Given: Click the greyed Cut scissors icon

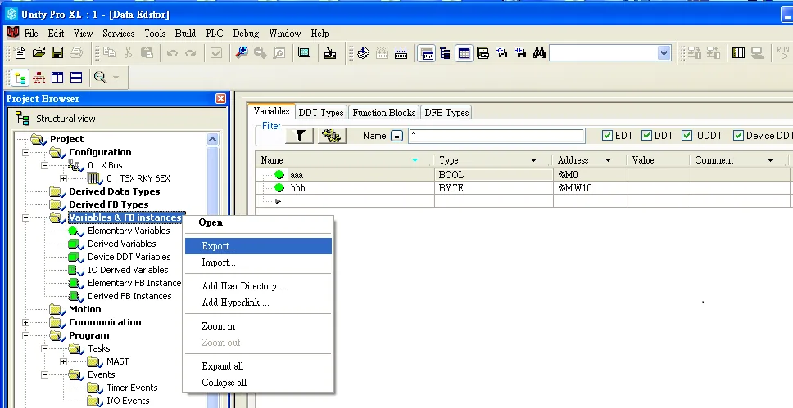Looking at the screenshot, I should coord(128,52).
